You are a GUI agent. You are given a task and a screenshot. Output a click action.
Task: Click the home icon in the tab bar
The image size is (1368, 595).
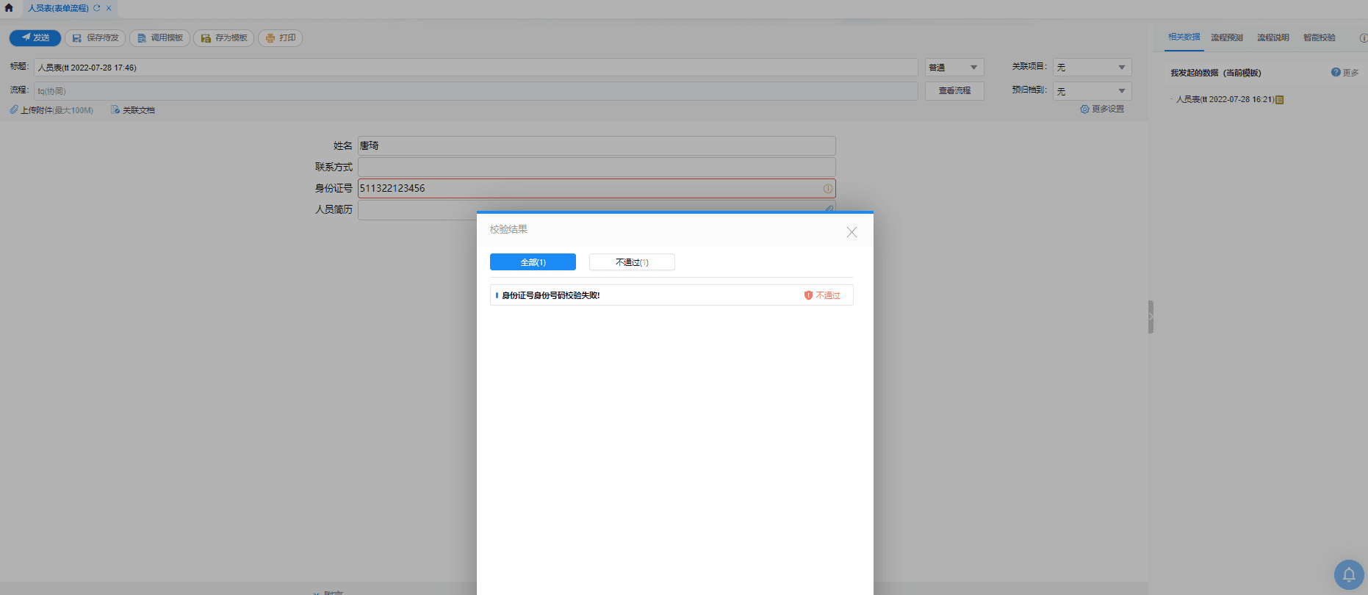(9, 8)
